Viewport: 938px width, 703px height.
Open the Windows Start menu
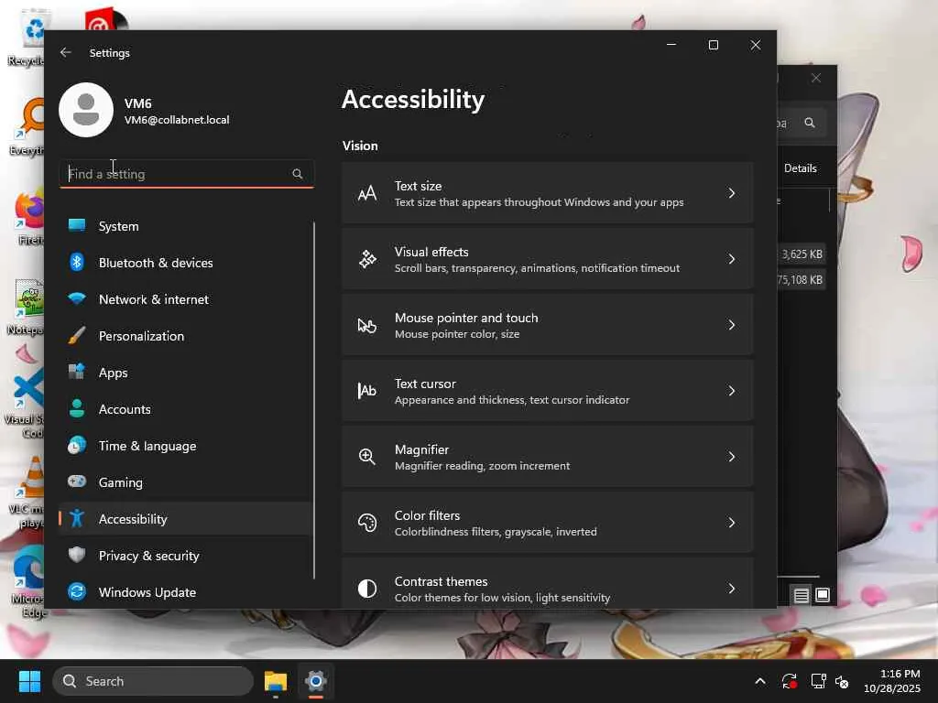pyautogui.click(x=29, y=681)
